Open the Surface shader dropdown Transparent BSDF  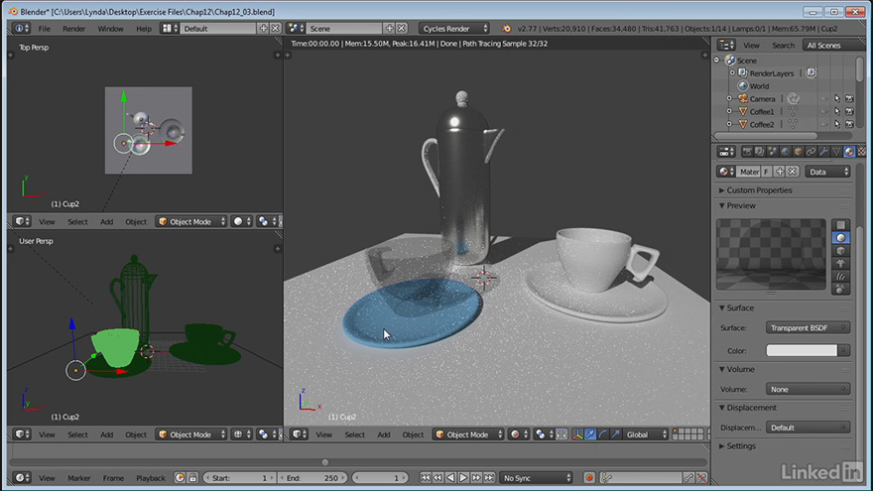808,328
